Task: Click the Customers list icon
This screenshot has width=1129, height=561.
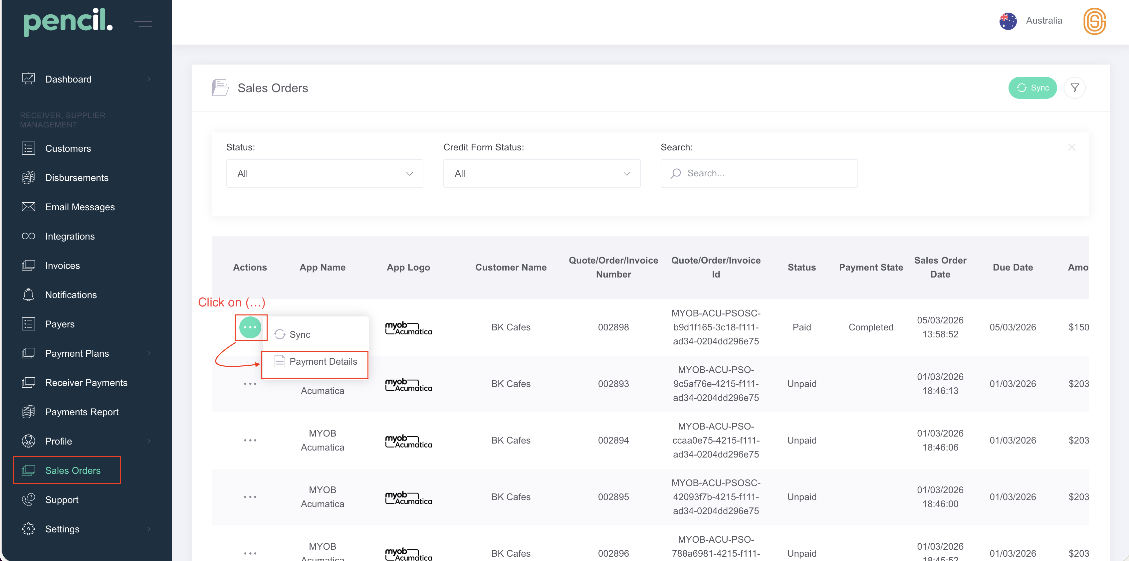Action: click(29, 148)
